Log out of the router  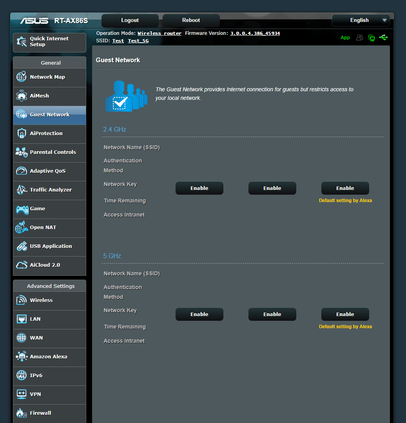tap(130, 20)
